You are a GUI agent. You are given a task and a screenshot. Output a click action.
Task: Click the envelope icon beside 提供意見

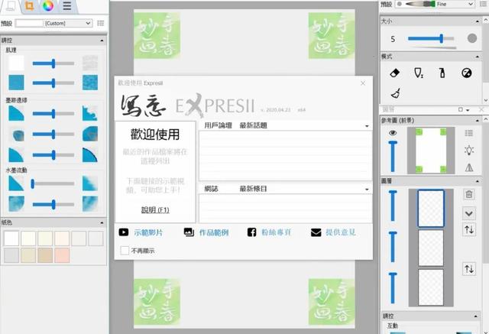point(316,232)
